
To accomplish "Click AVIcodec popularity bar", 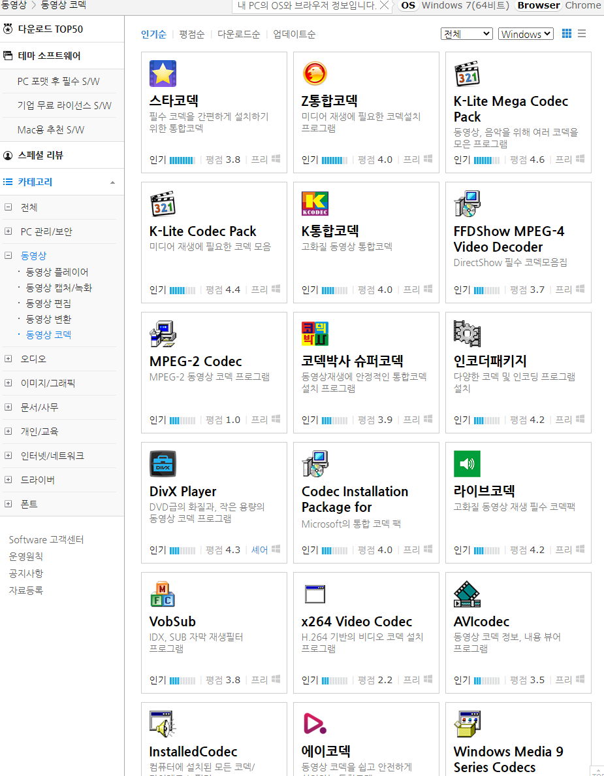I will tap(487, 681).
